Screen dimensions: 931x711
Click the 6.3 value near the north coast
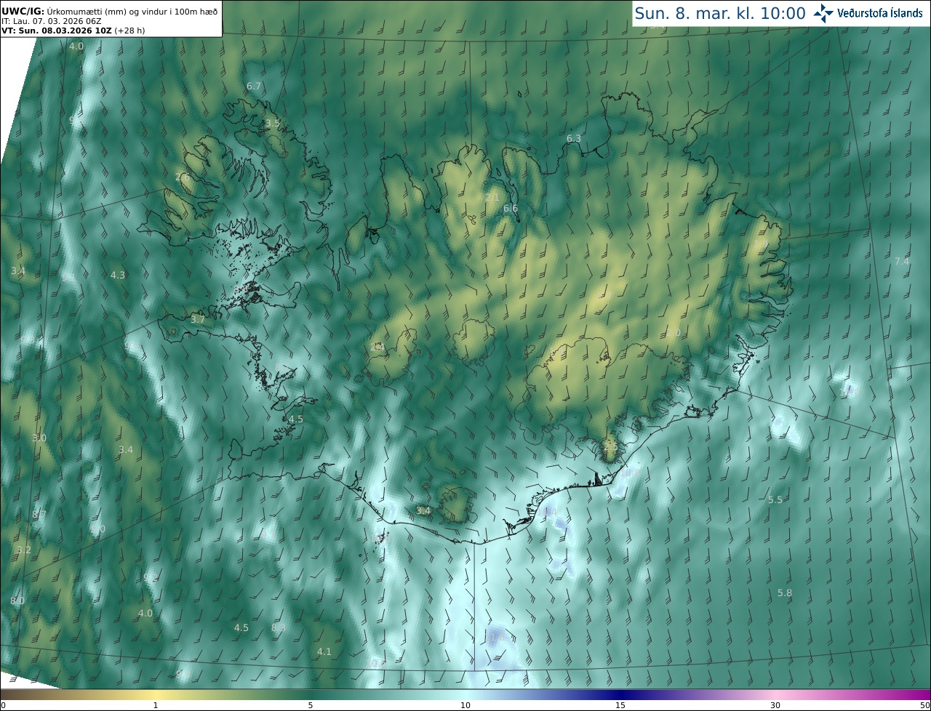(574, 138)
